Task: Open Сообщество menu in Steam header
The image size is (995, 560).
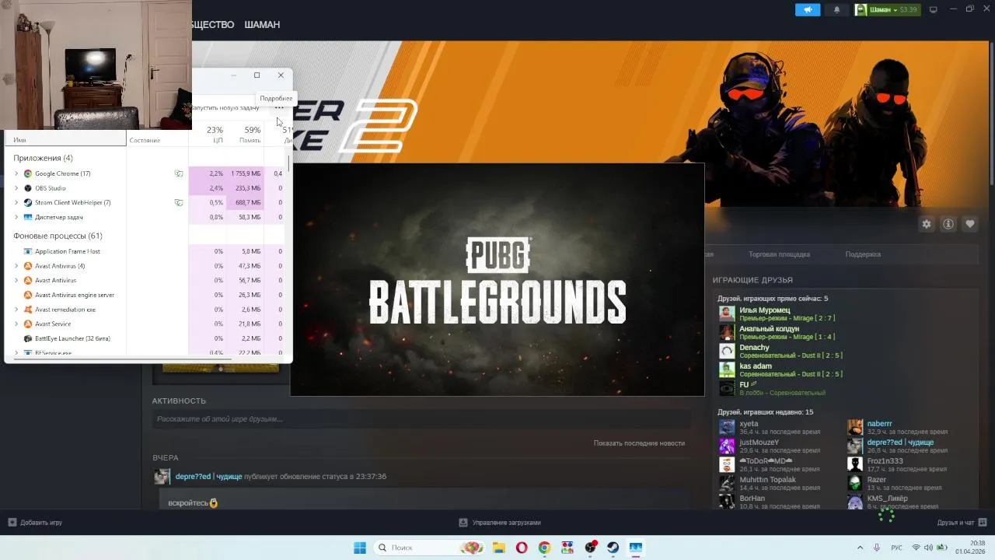Action: tap(212, 25)
